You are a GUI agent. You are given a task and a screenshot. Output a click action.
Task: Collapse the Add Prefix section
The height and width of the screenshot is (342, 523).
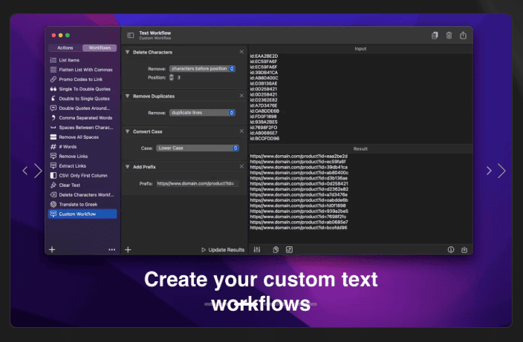[128, 167]
